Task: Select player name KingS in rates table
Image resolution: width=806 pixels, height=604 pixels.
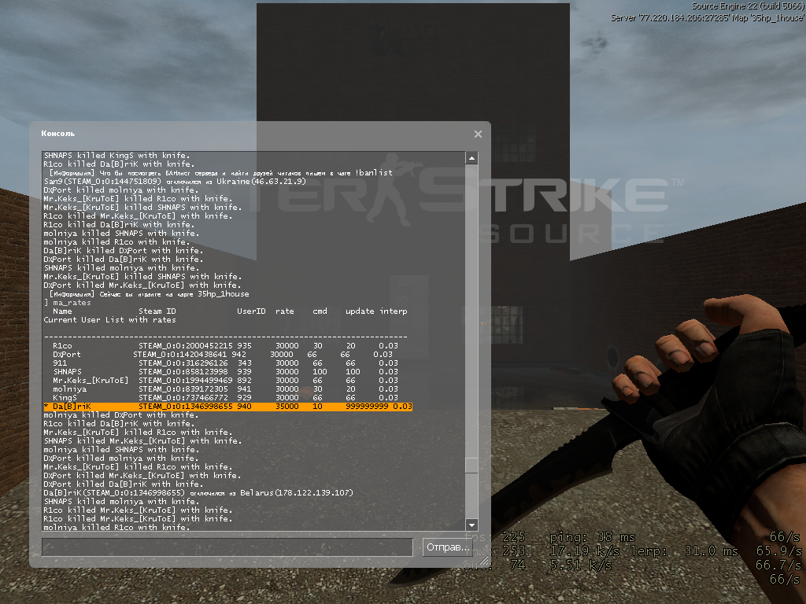Action: [x=65, y=398]
